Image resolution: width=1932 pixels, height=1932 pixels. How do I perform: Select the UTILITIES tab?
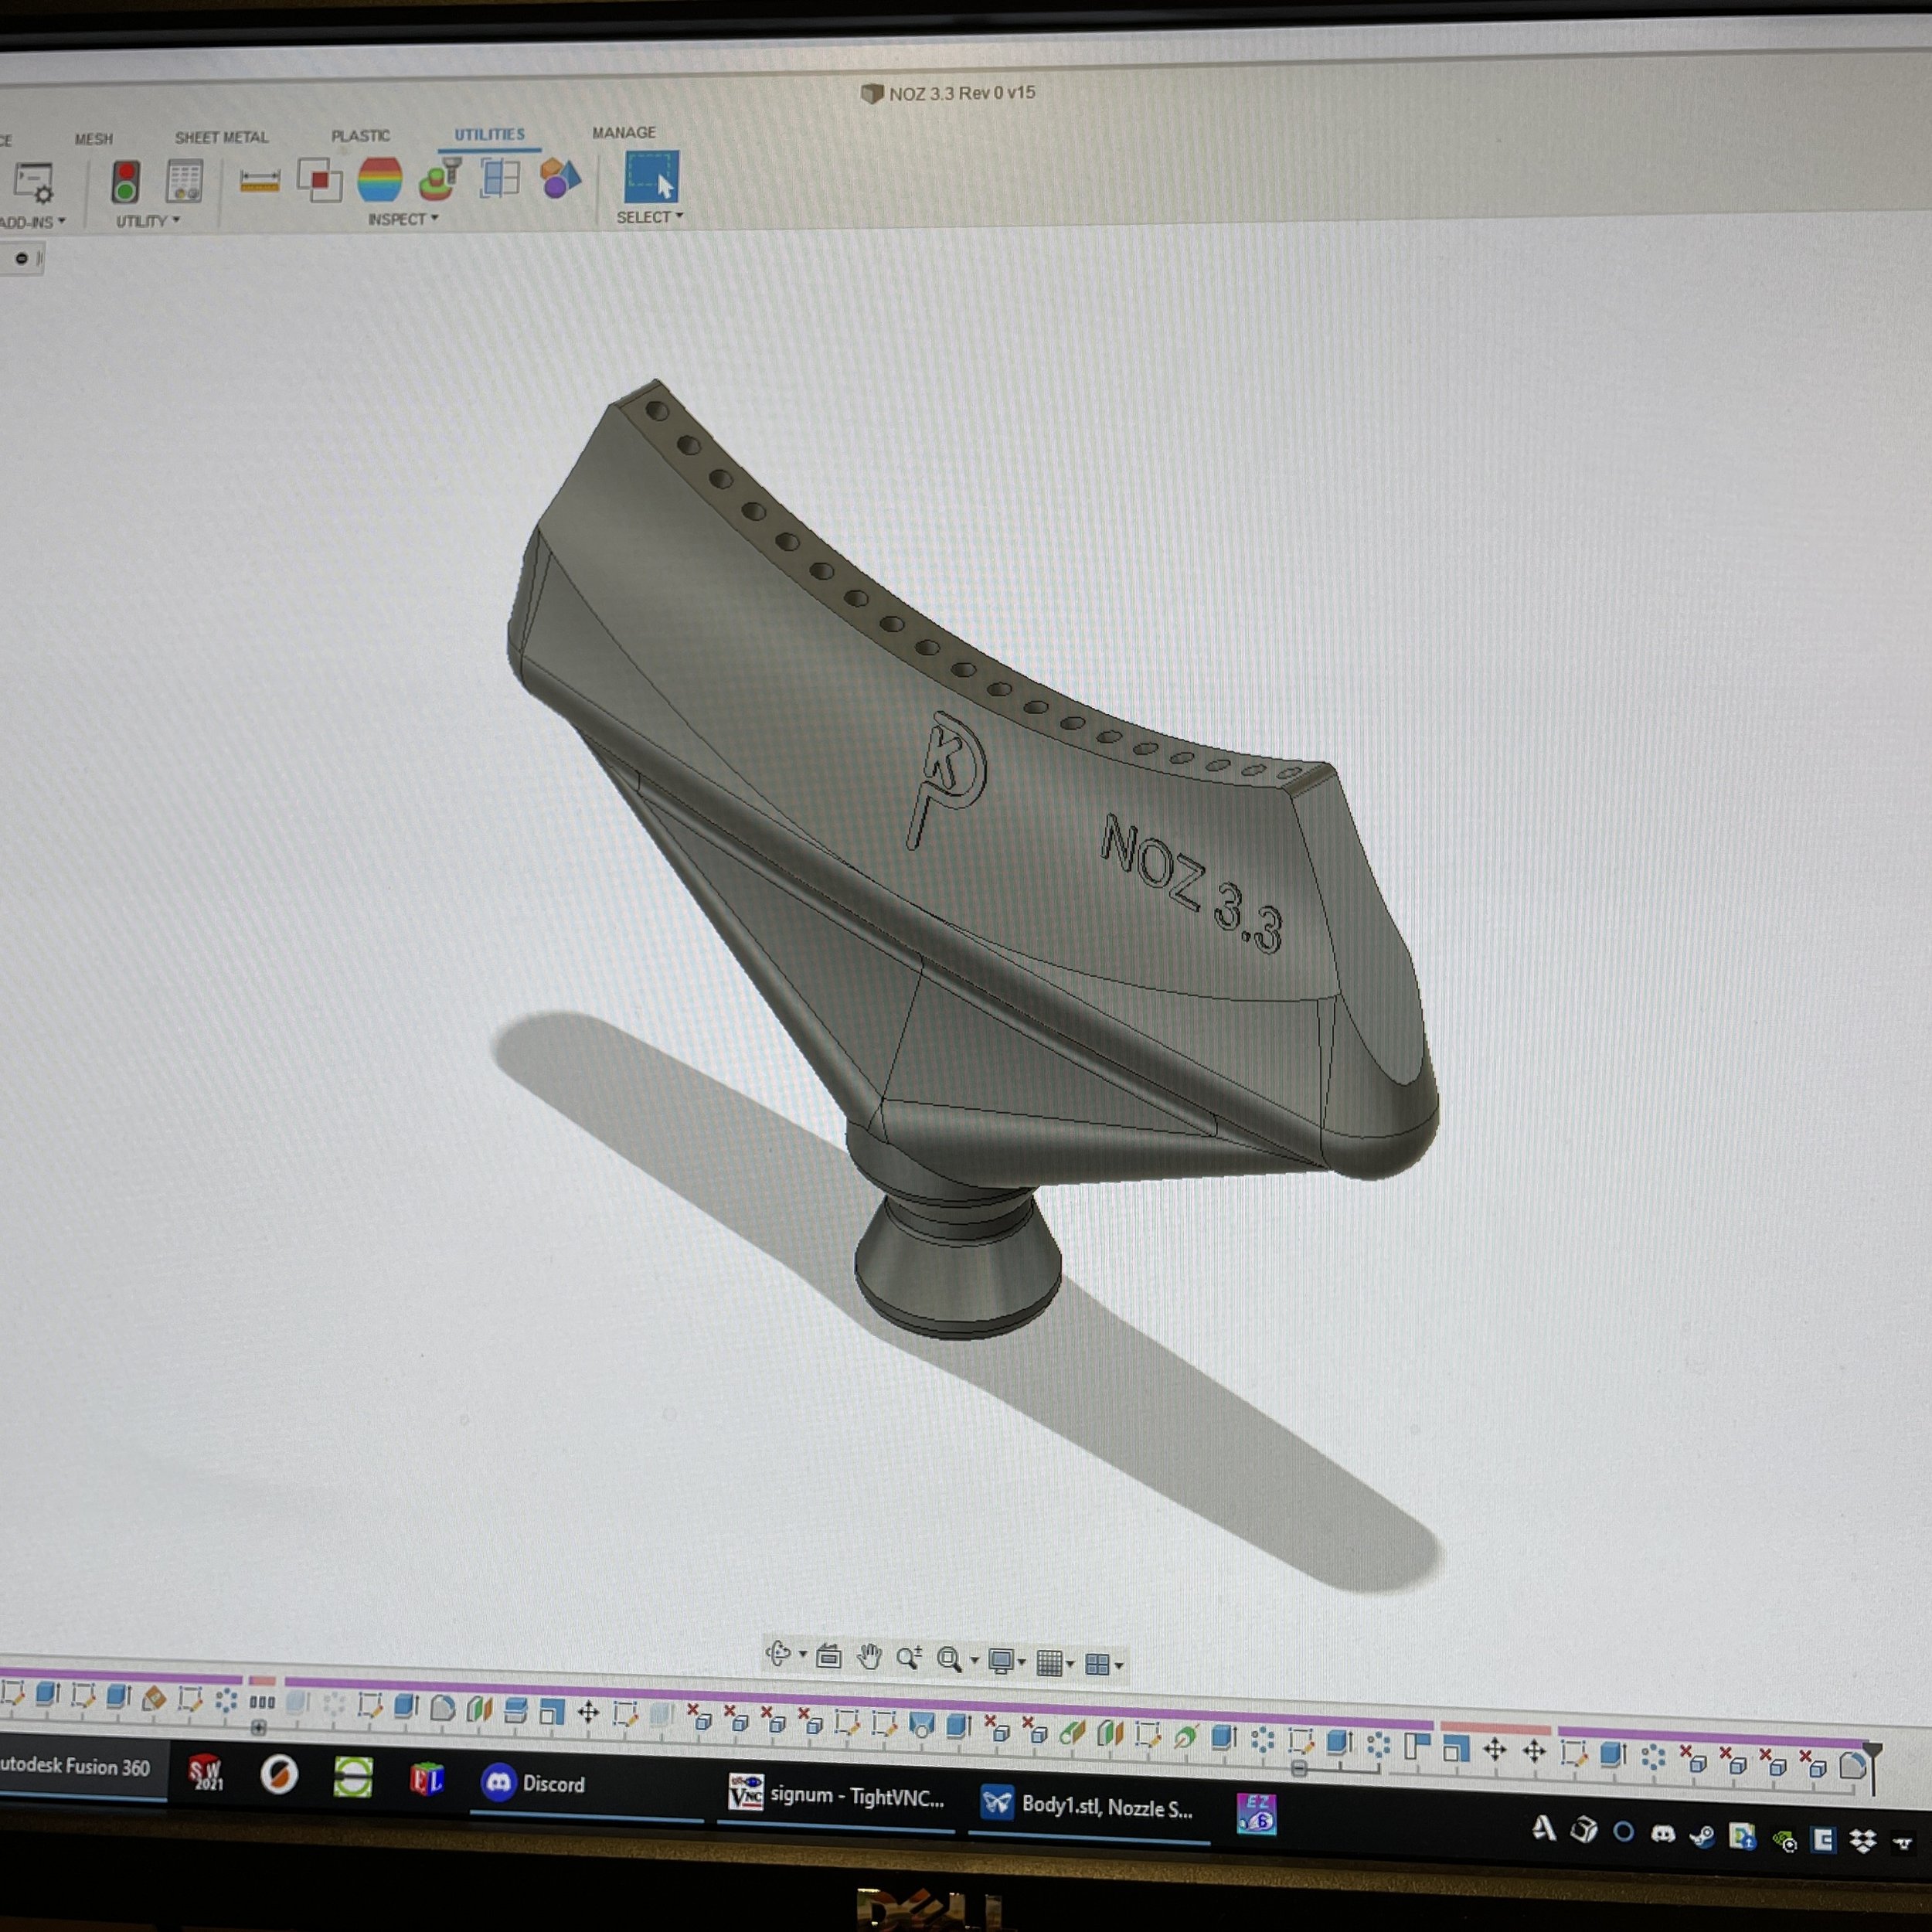click(x=490, y=134)
